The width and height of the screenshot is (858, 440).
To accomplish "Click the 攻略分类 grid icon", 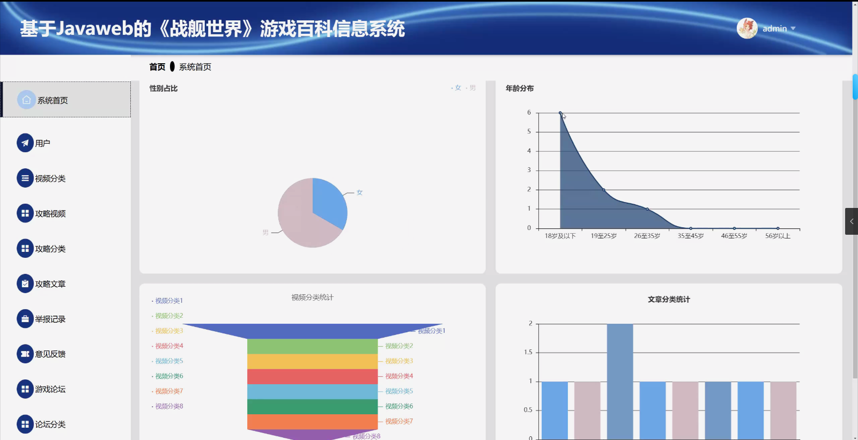I will click(x=25, y=248).
